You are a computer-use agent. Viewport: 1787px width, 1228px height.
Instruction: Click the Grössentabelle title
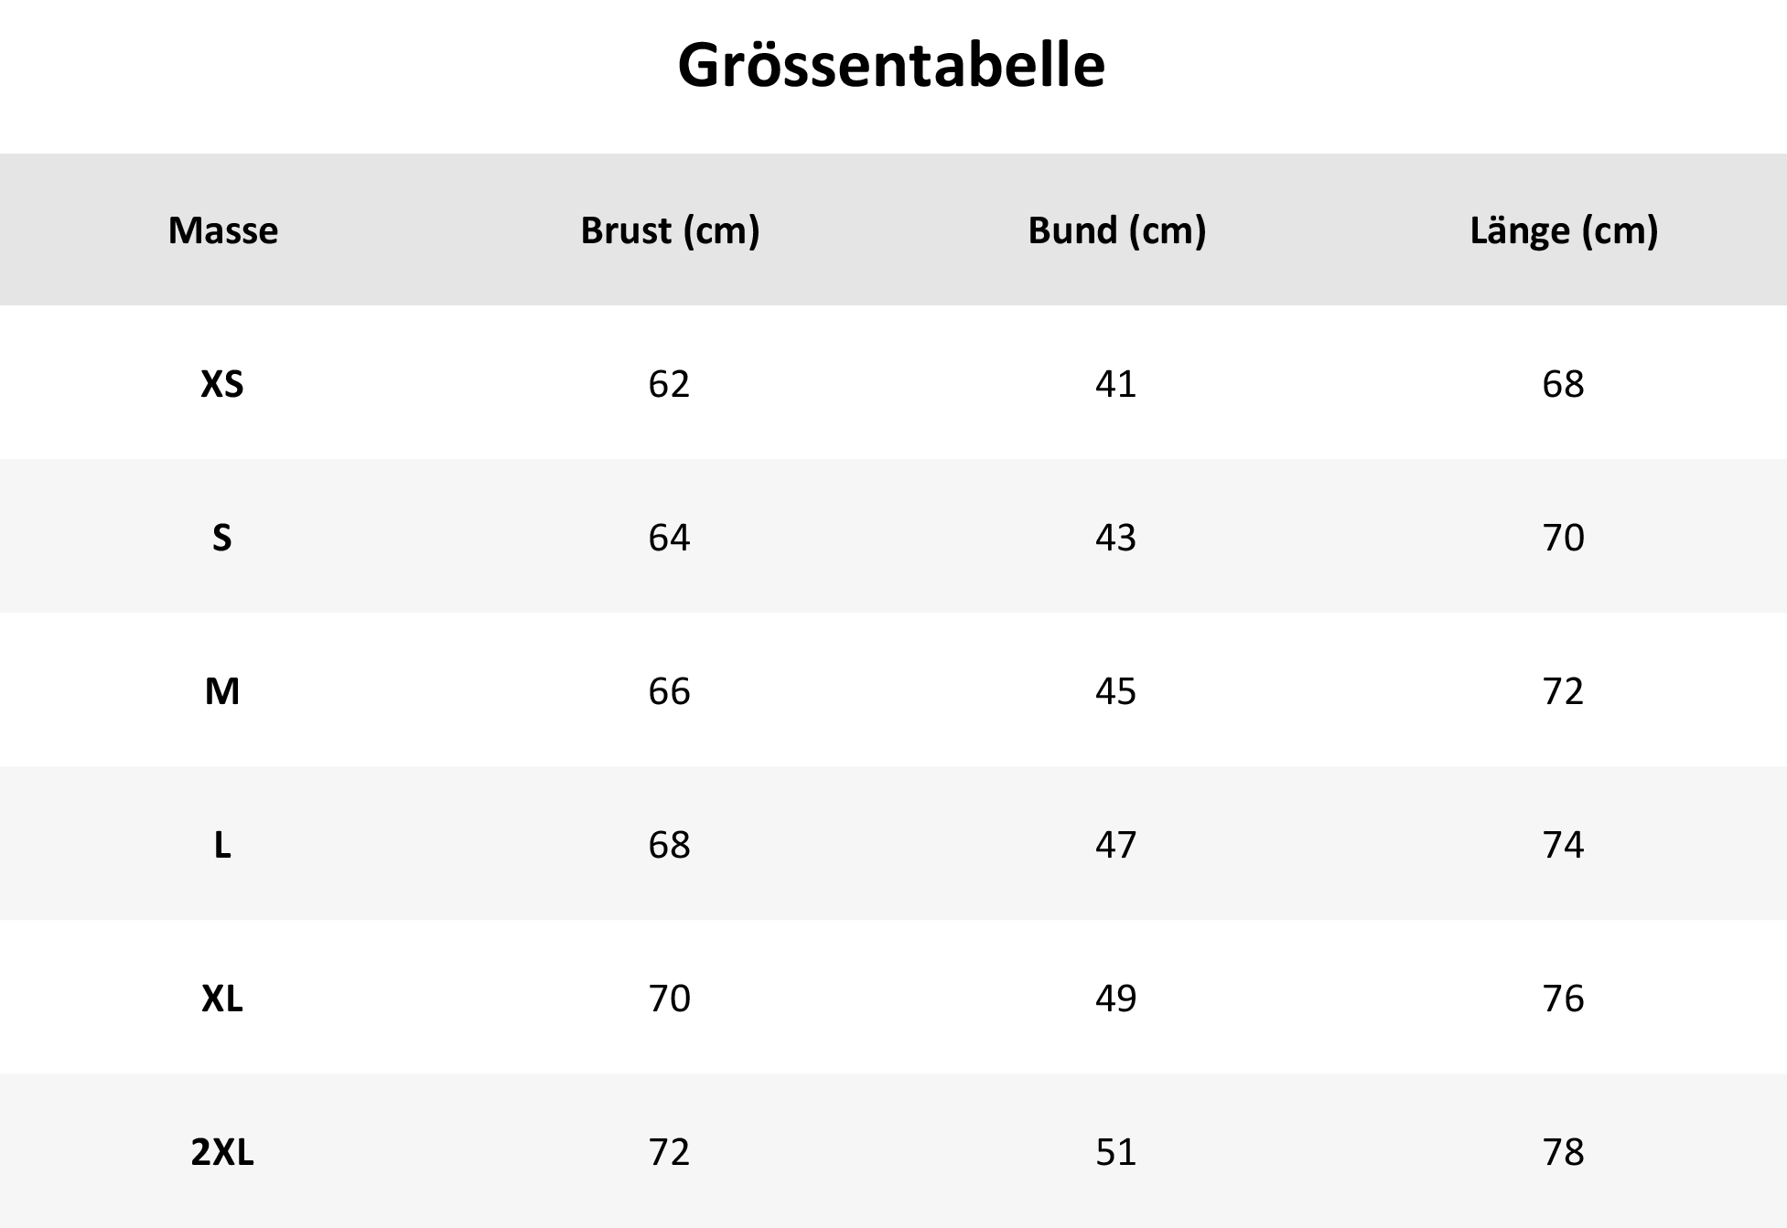[891, 67]
